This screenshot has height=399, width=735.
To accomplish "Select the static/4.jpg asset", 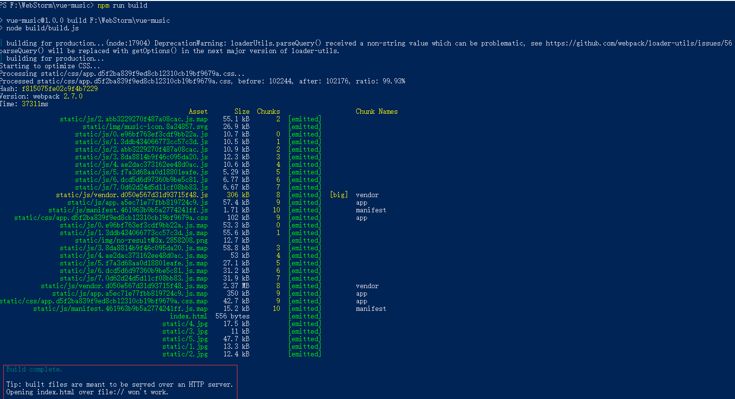I will click(185, 324).
